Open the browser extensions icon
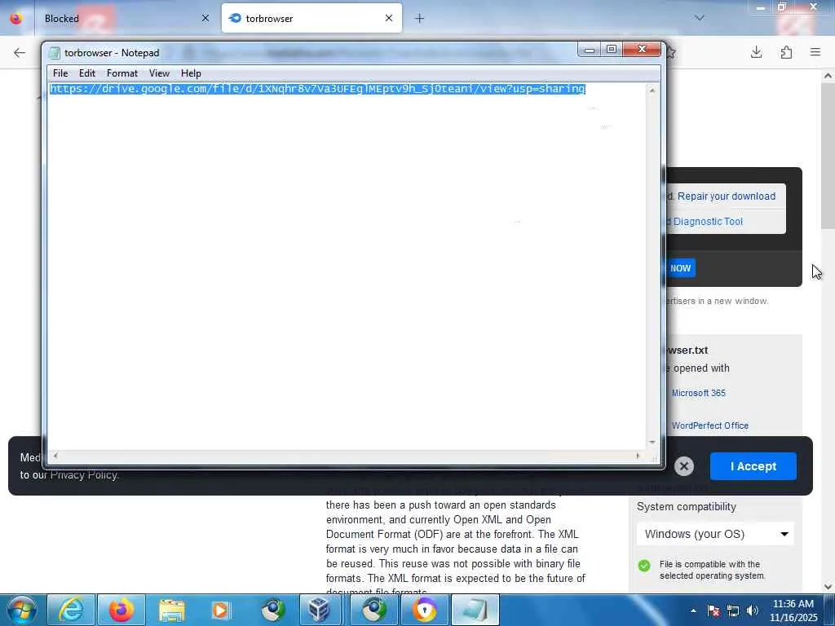The image size is (835, 626). pyautogui.click(x=786, y=52)
